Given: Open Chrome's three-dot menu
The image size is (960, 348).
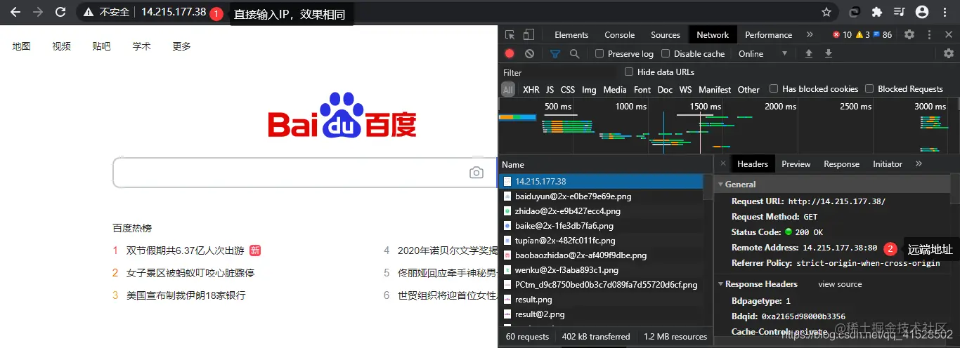Looking at the screenshot, I should 944,12.
